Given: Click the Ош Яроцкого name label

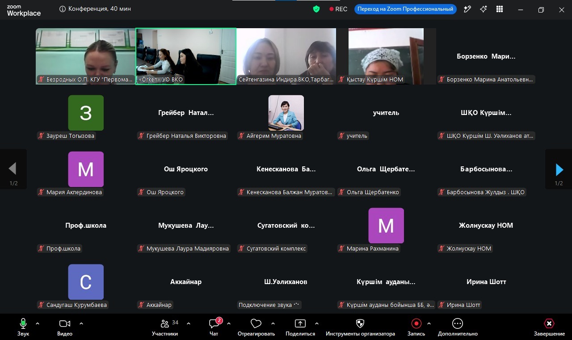Looking at the screenshot, I should [161, 192].
